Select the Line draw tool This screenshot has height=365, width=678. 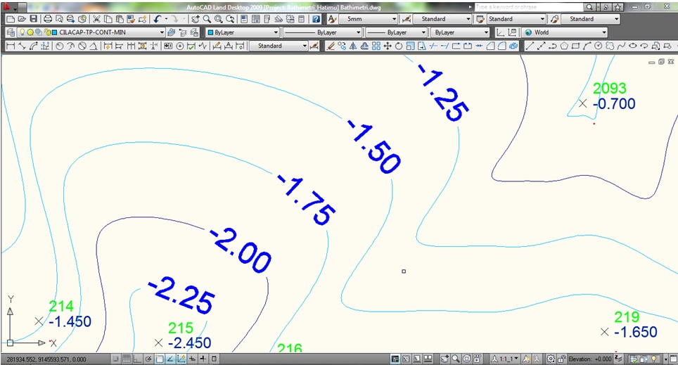pos(530,46)
